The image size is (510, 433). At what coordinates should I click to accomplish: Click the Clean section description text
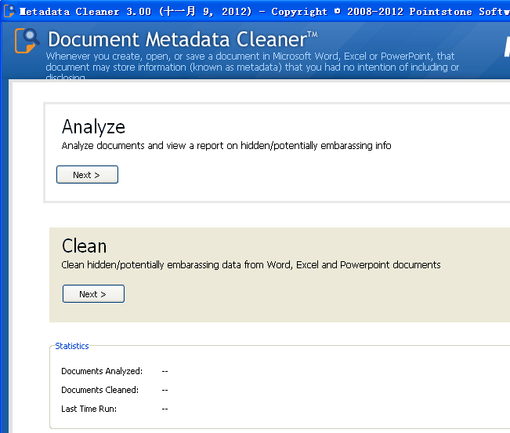251,265
